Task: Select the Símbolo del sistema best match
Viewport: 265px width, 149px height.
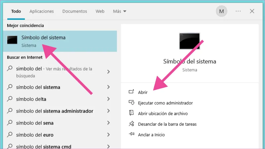Action: (x=60, y=41)
